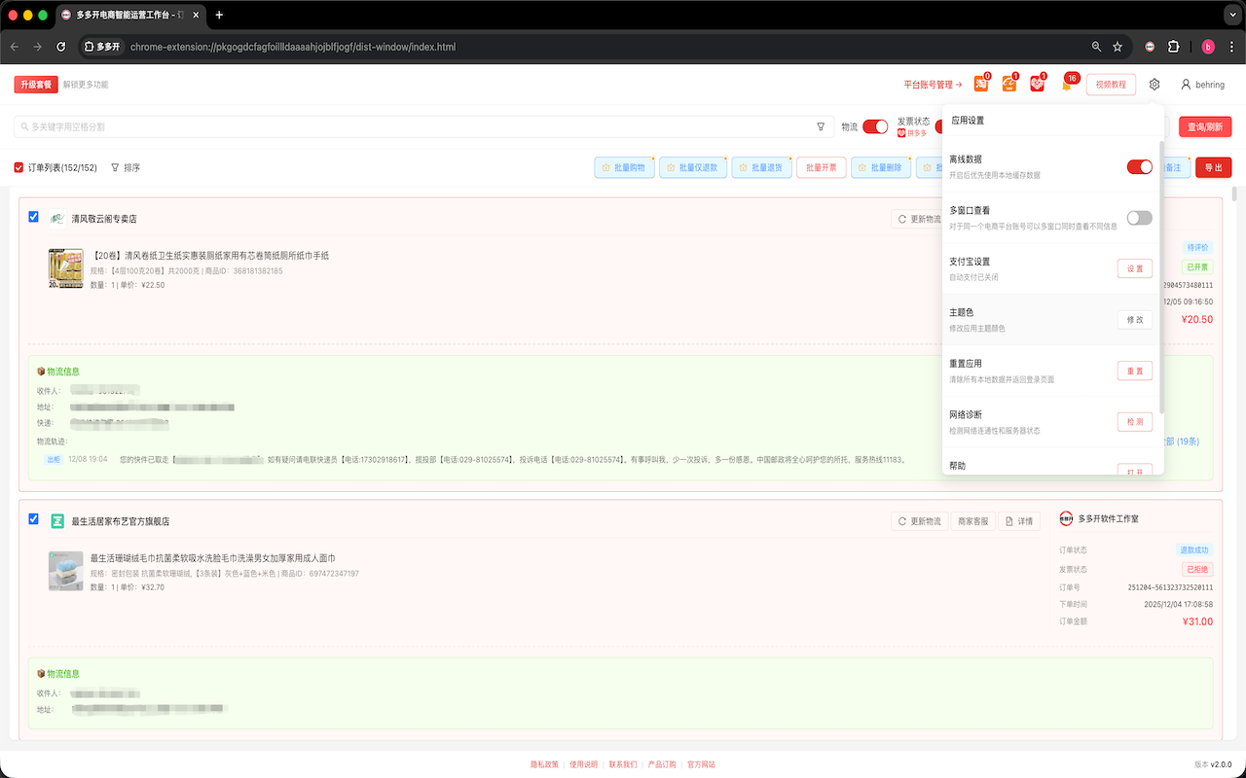Click 设置 for 支付宝设置
The image size is (1246, 778).
pos(1134,268)
